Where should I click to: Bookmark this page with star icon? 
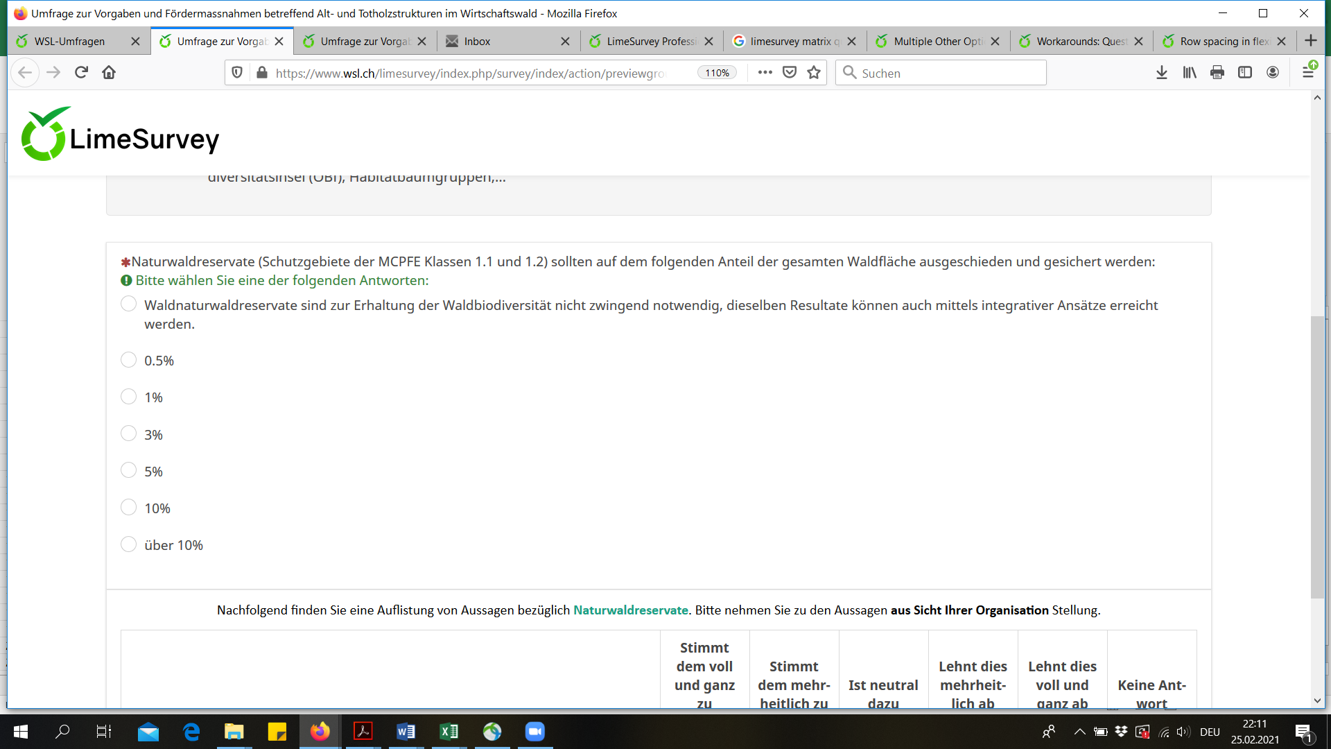pyautogui.click(x=814, y=73)
